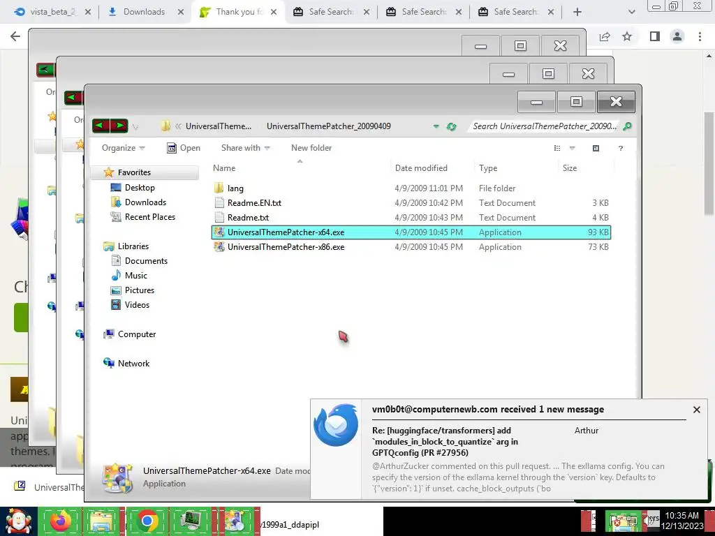
Task: Dismiss the Thunderbird notification
Action: (x=696, y=409)
